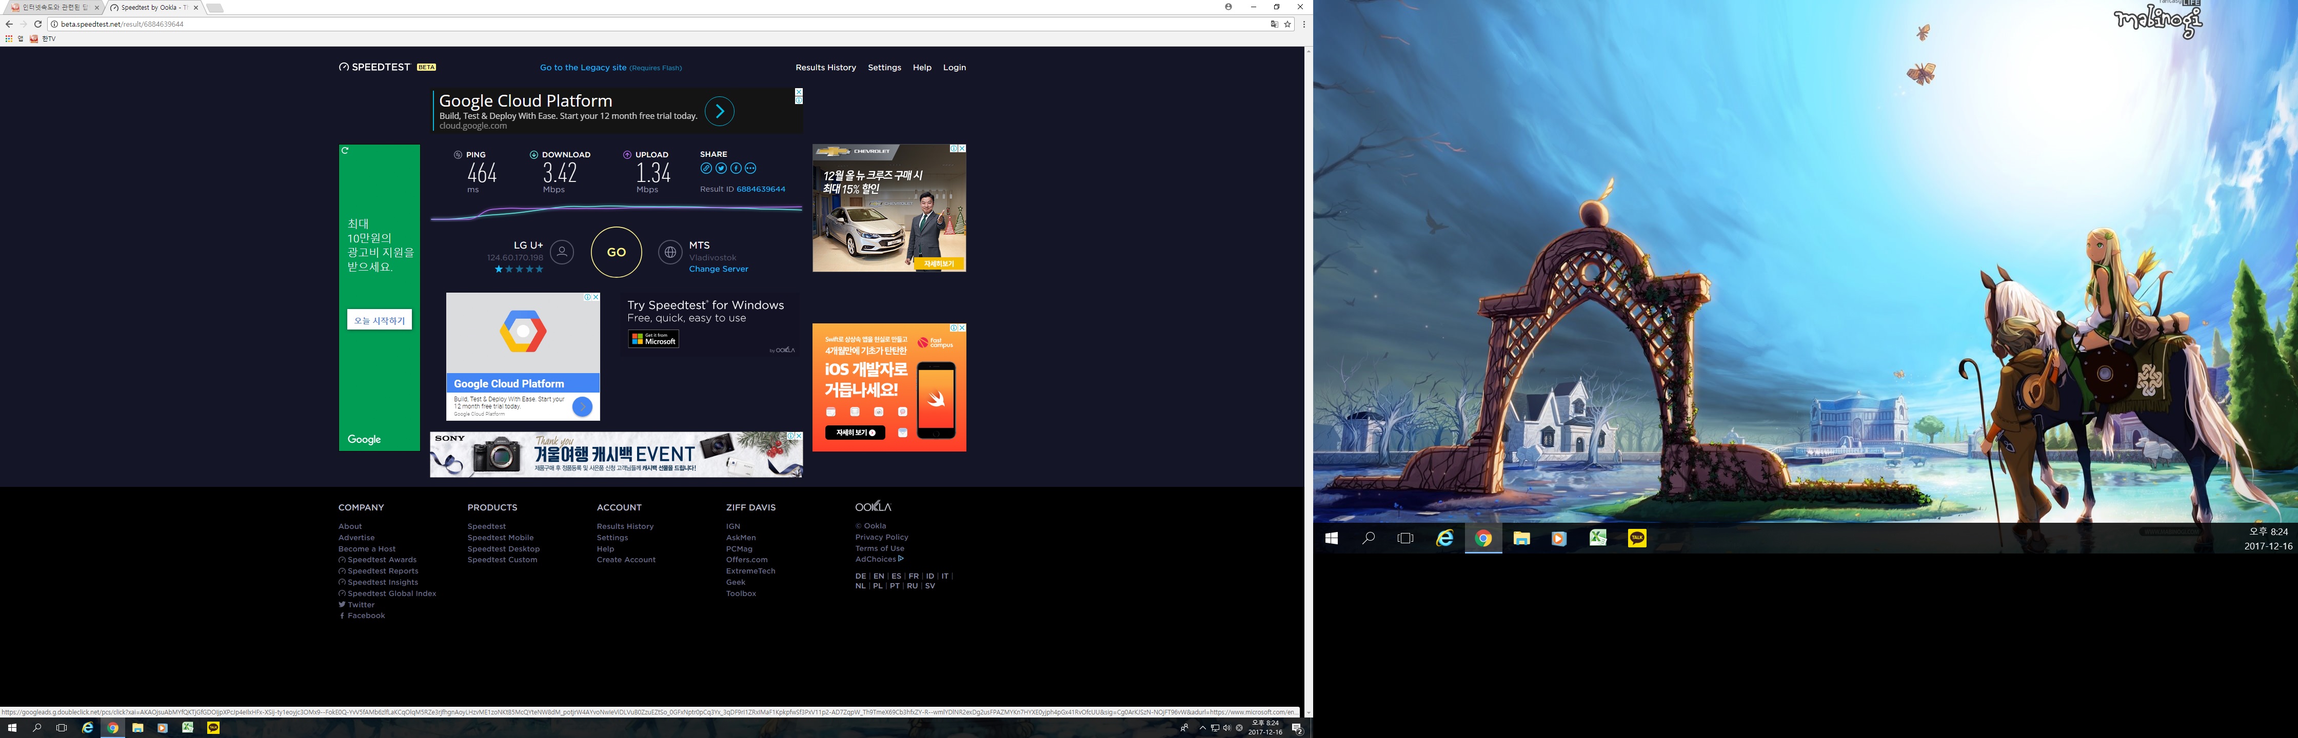
Task: Share the result on Facebook
Action: pyautogui.click(x=736, y=169)
